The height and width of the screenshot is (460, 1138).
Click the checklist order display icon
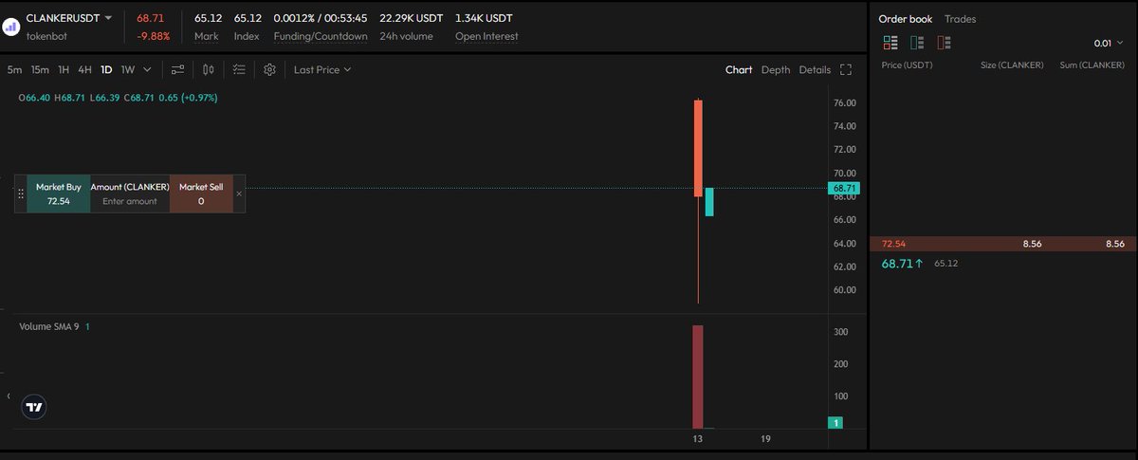(239, 69)
